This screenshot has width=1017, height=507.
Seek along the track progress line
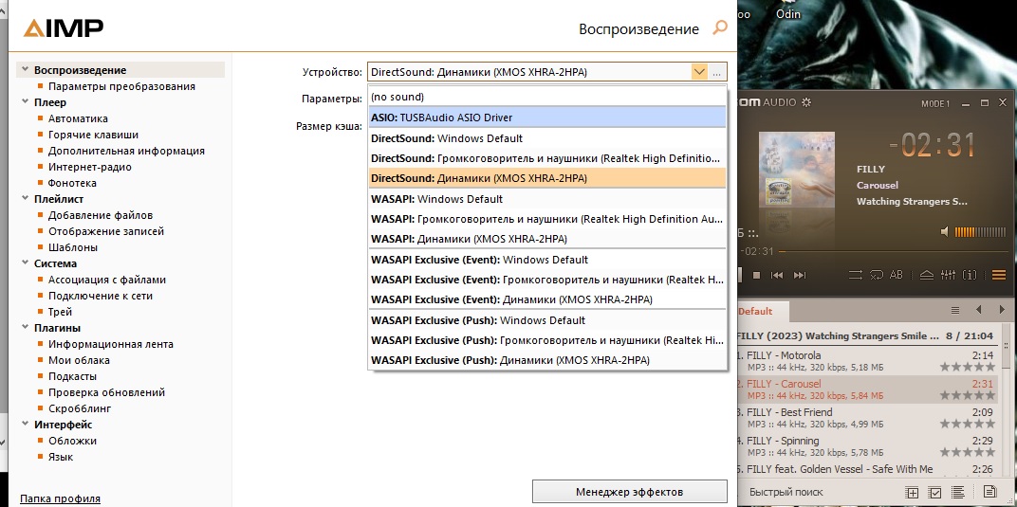892,251
